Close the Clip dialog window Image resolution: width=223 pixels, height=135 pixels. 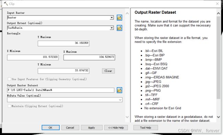217,4
